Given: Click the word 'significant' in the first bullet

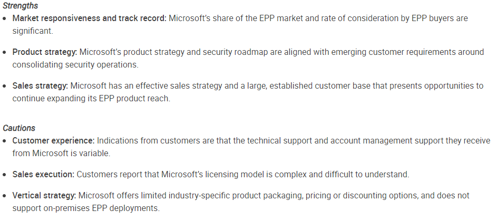Looking at the screenshot, I should click(x=32, y=31).
